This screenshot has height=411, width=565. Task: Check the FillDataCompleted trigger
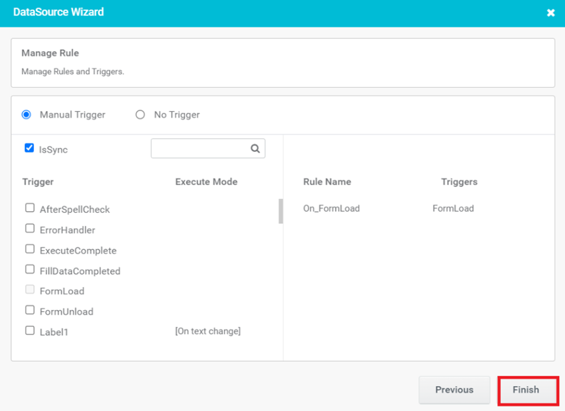tap(30, 269)
